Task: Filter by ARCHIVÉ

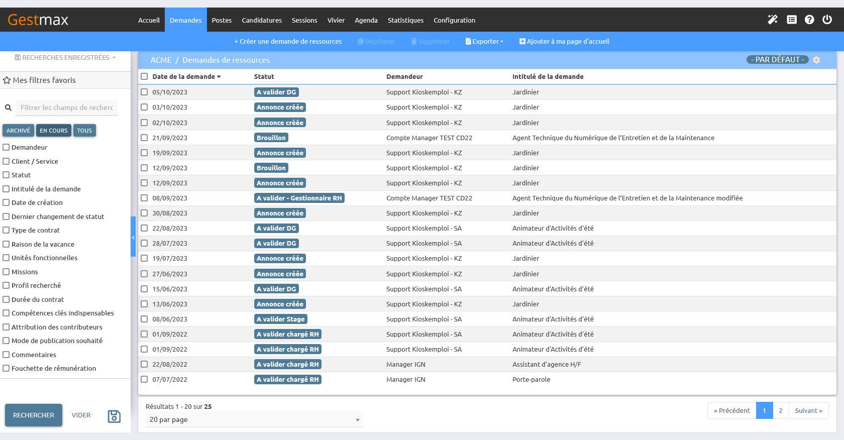Action: (x=18, y=131)
